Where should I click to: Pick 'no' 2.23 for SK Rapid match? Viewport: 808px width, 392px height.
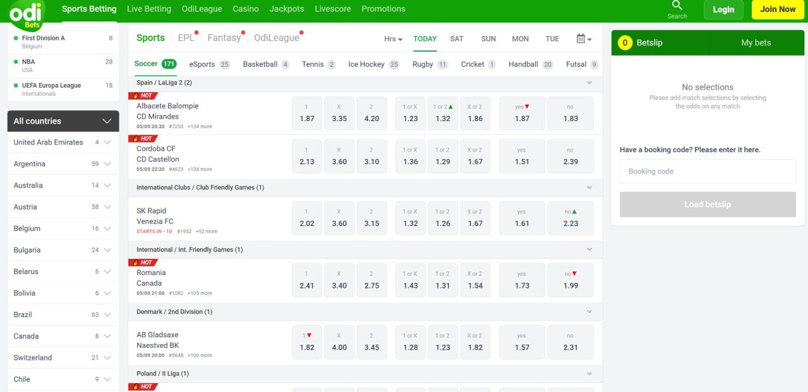pyautogui.click(x=571, y=218)
